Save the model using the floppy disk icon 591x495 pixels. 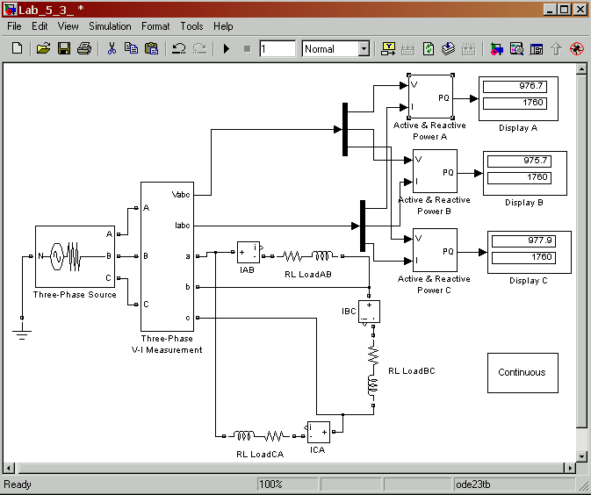point(63,49)
